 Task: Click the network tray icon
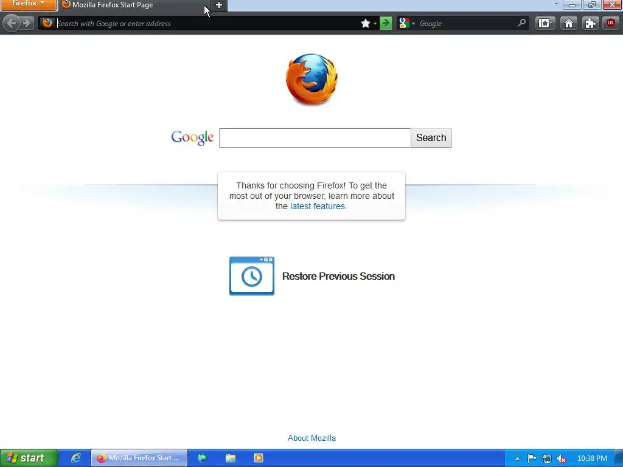547,458
